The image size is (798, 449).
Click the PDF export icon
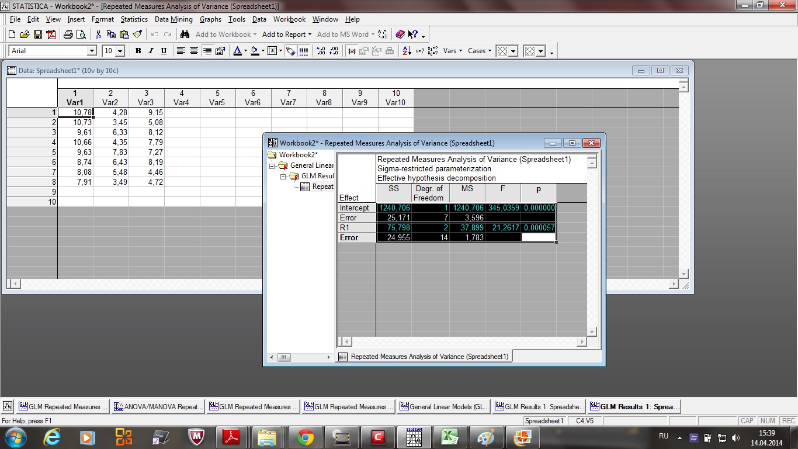(51, 34)
